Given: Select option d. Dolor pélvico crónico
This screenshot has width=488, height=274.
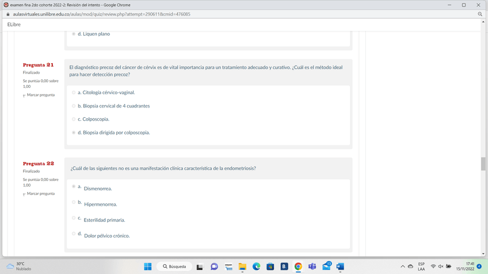Looking at the screenshot, I should [x=74, y=234].
